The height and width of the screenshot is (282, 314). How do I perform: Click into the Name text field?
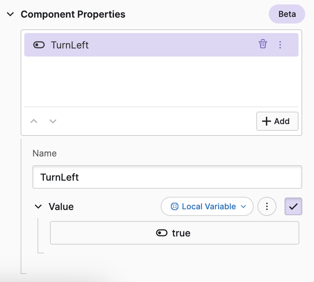coord(167,177)
